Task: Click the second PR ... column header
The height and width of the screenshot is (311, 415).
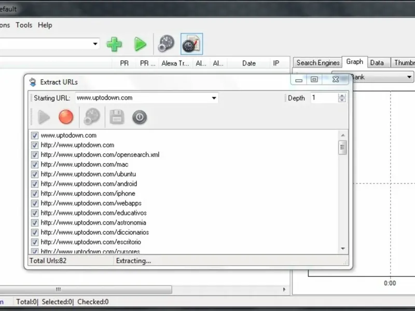Action: click(x=147, y=63)
